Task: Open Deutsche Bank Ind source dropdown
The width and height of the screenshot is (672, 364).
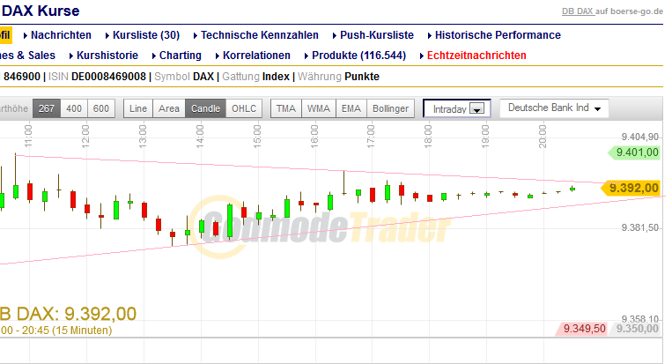Action: point(554,108)
